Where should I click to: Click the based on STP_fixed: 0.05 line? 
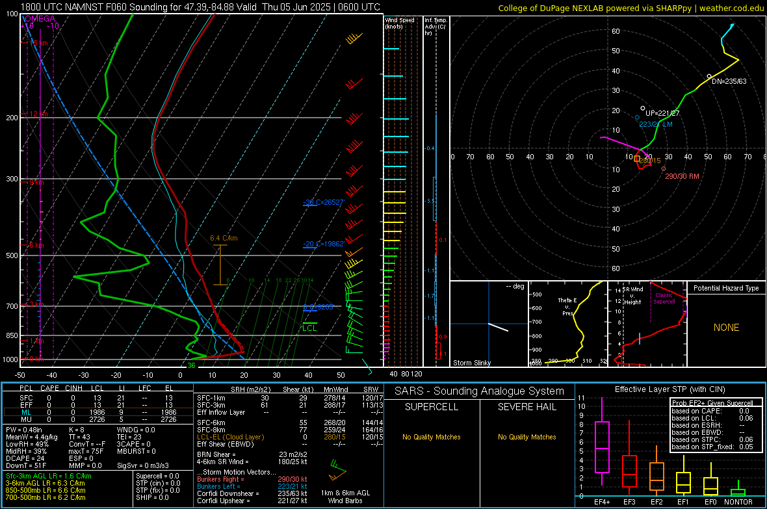tap(712, 447)
